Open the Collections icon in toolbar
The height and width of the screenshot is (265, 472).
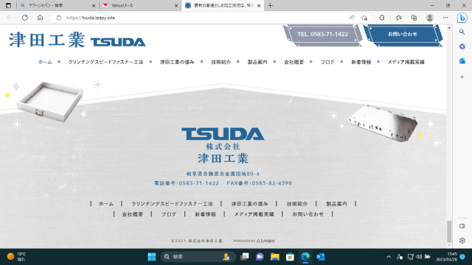tap(414, 18)
